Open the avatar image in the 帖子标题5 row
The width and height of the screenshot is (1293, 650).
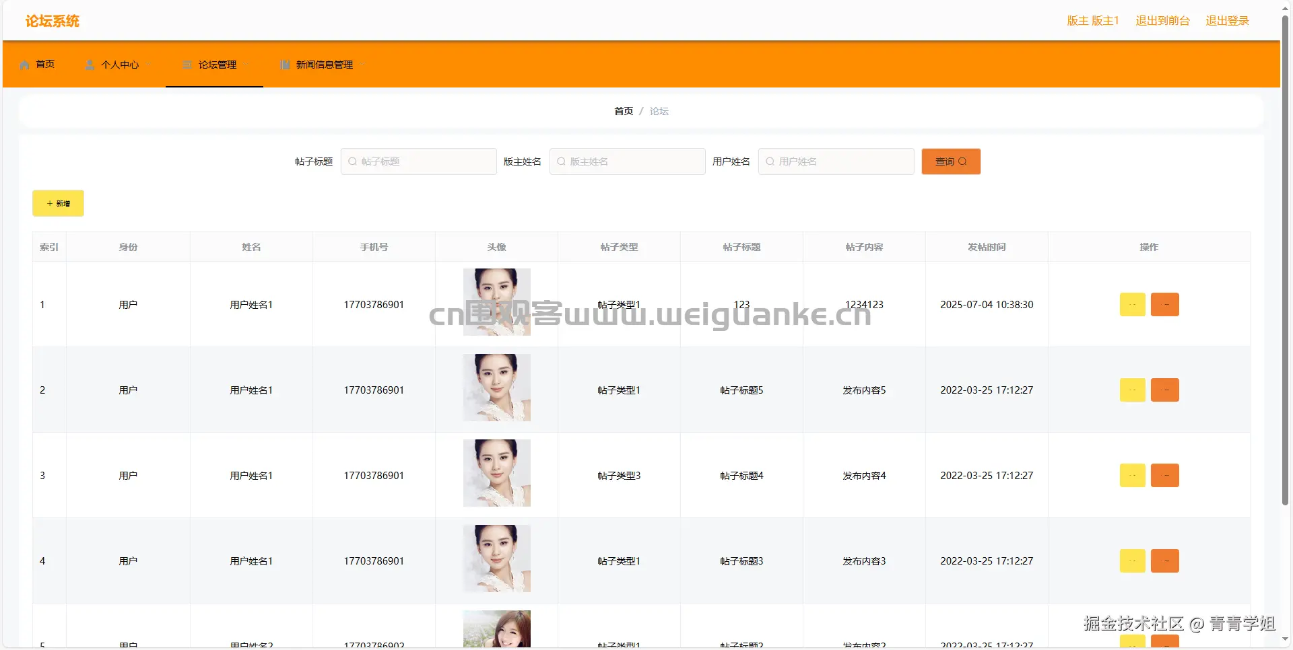[x=497, y=388]
